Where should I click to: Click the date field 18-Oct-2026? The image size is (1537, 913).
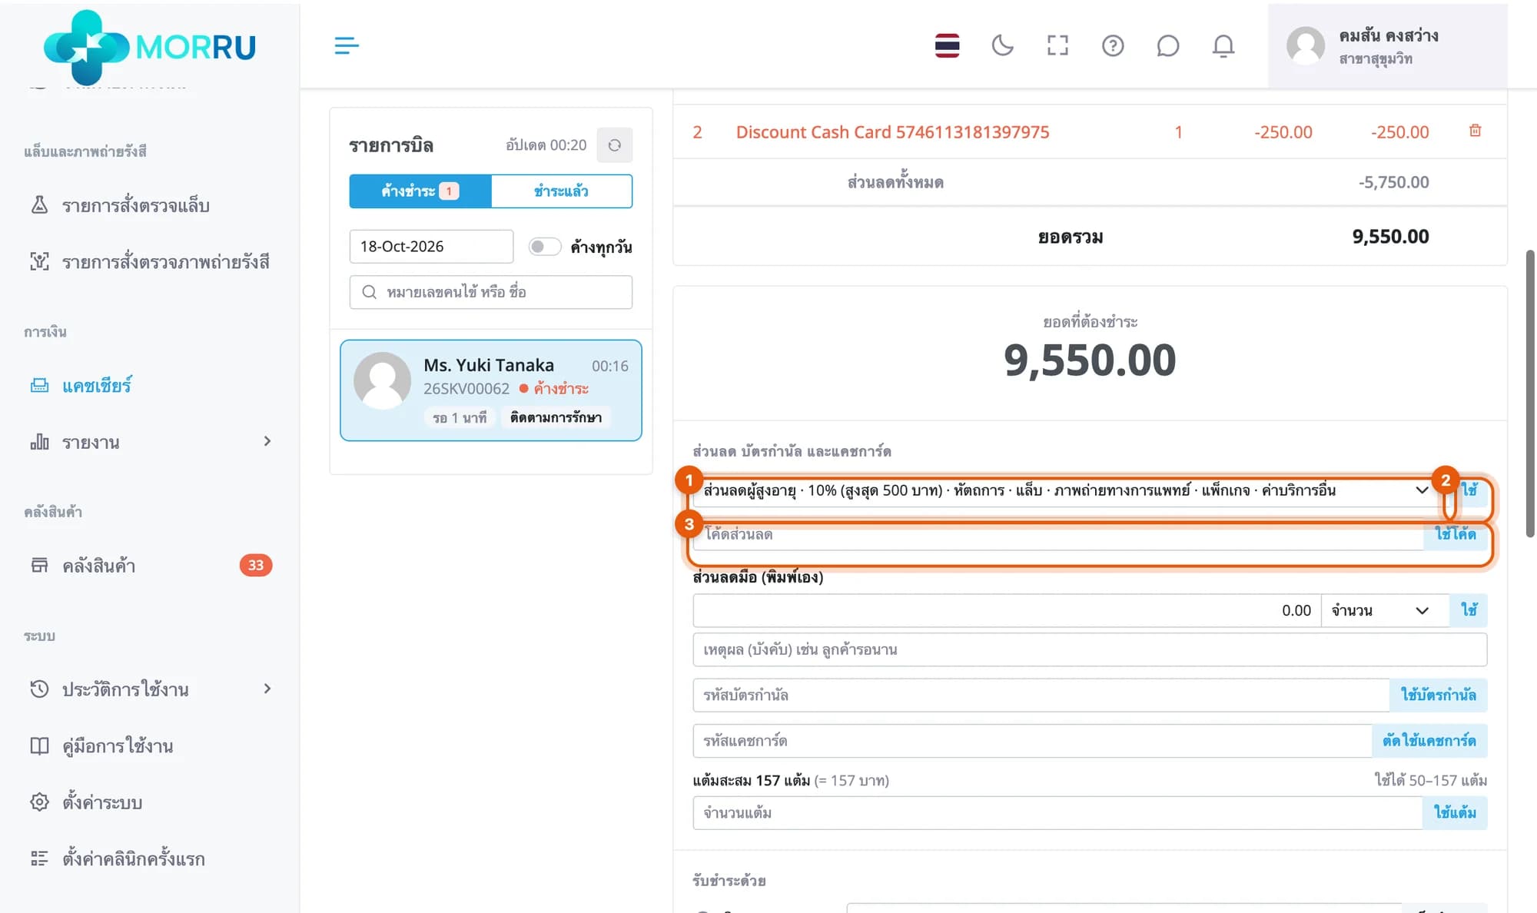[431, 247]
